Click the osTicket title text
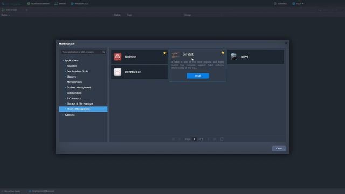 click(188, 54)
